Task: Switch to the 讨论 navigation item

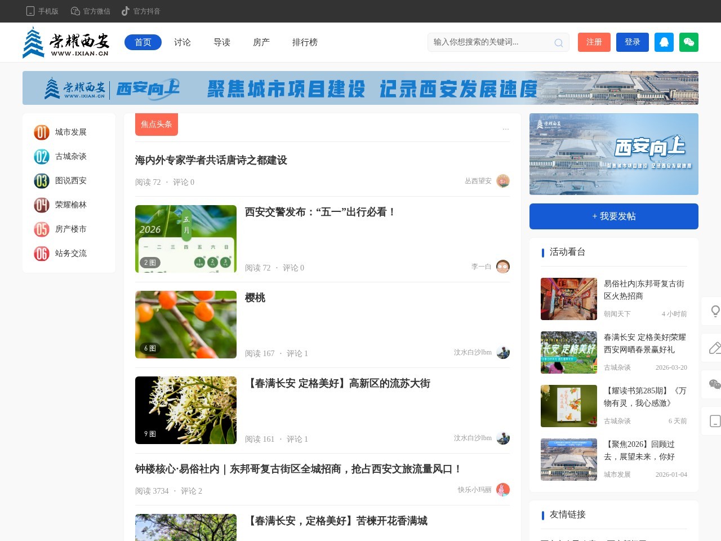Action: click(182, 42)
